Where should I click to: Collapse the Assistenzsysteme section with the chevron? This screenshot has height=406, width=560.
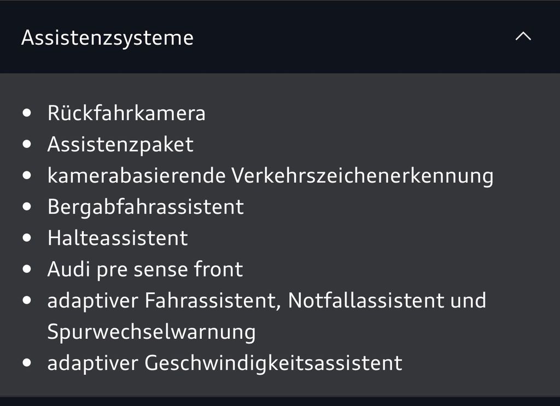[523, 37]
